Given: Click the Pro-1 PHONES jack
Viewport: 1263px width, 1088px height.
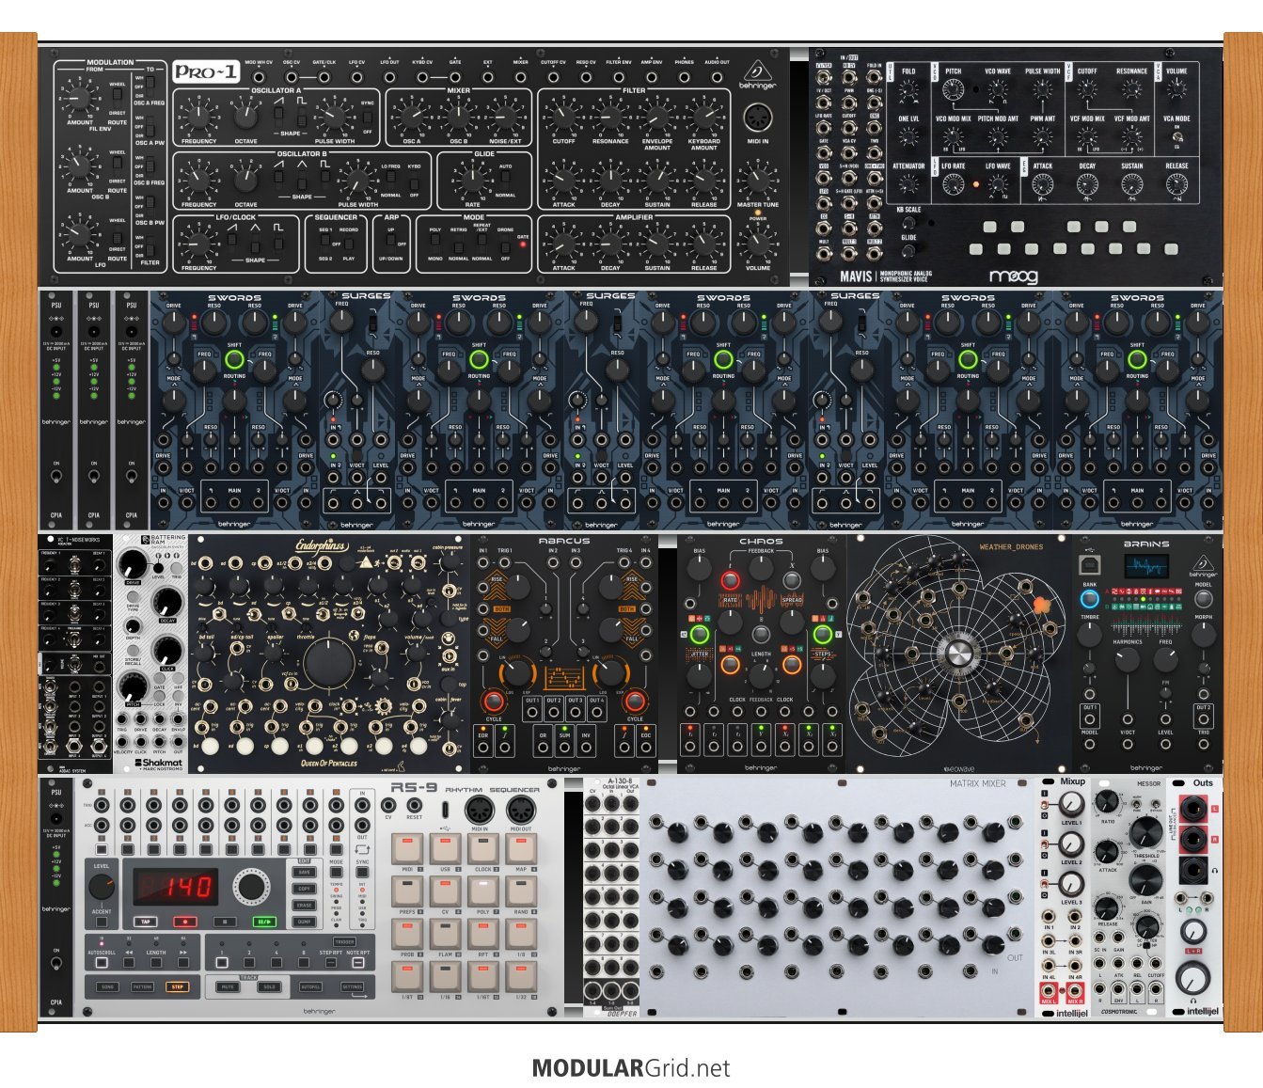Looking at the screenshot, I should pyautogui.click(x=684, y=76).
